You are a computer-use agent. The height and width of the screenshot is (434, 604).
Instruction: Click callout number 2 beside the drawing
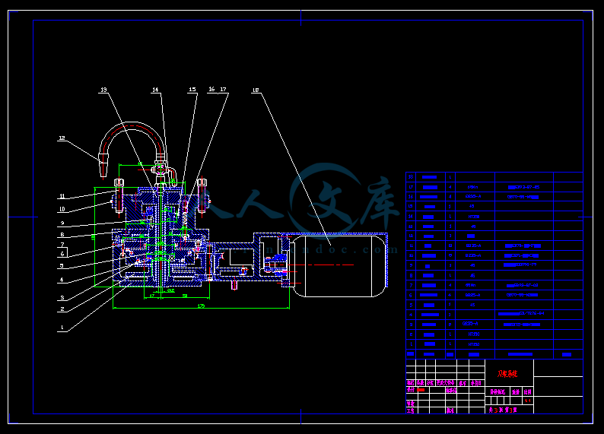pos(62,309)
